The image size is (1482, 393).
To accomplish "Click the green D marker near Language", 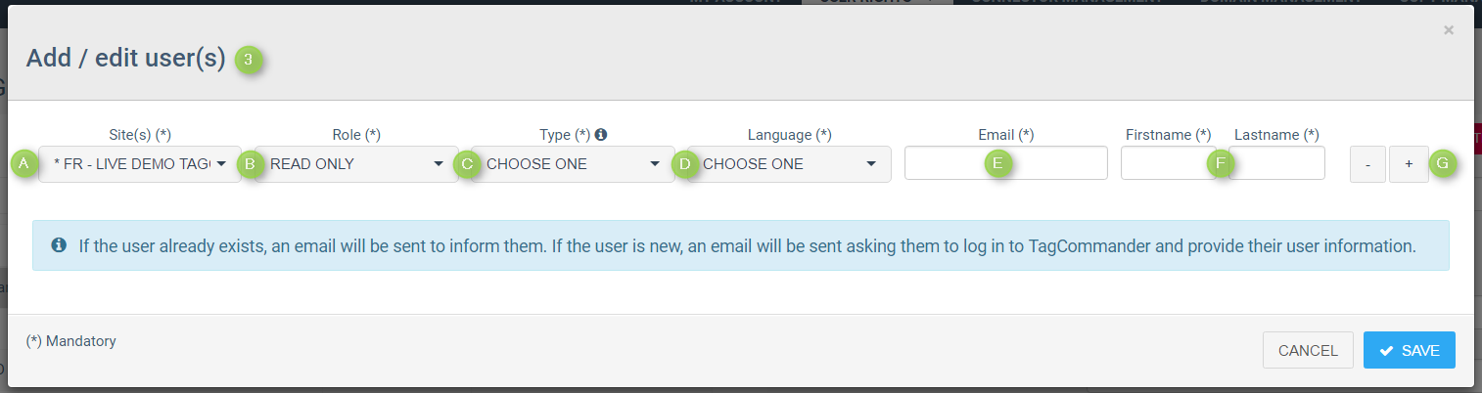I will click(x=684, y=163).
